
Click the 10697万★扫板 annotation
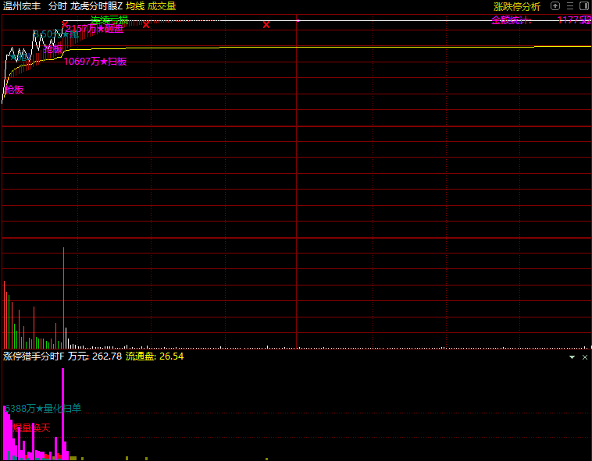coord(95,62)
